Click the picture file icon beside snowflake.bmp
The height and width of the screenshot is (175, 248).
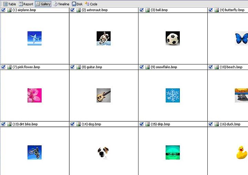(x=147, y=67)
